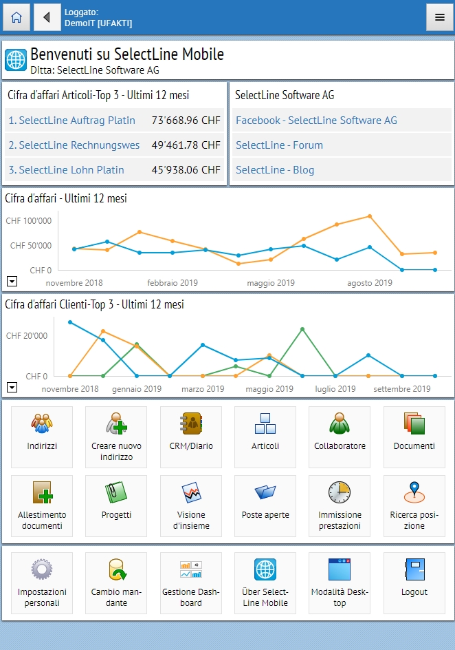
Task: Open Creare nuovo indirizzo tile
Action: tap(116, 437)
